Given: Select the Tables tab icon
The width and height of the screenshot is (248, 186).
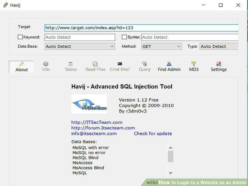Looking at the screenshot, I should 71,64.
